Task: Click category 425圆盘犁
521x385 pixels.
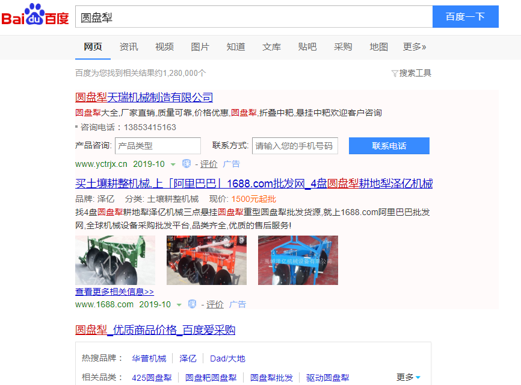Action: click(152, 378)
